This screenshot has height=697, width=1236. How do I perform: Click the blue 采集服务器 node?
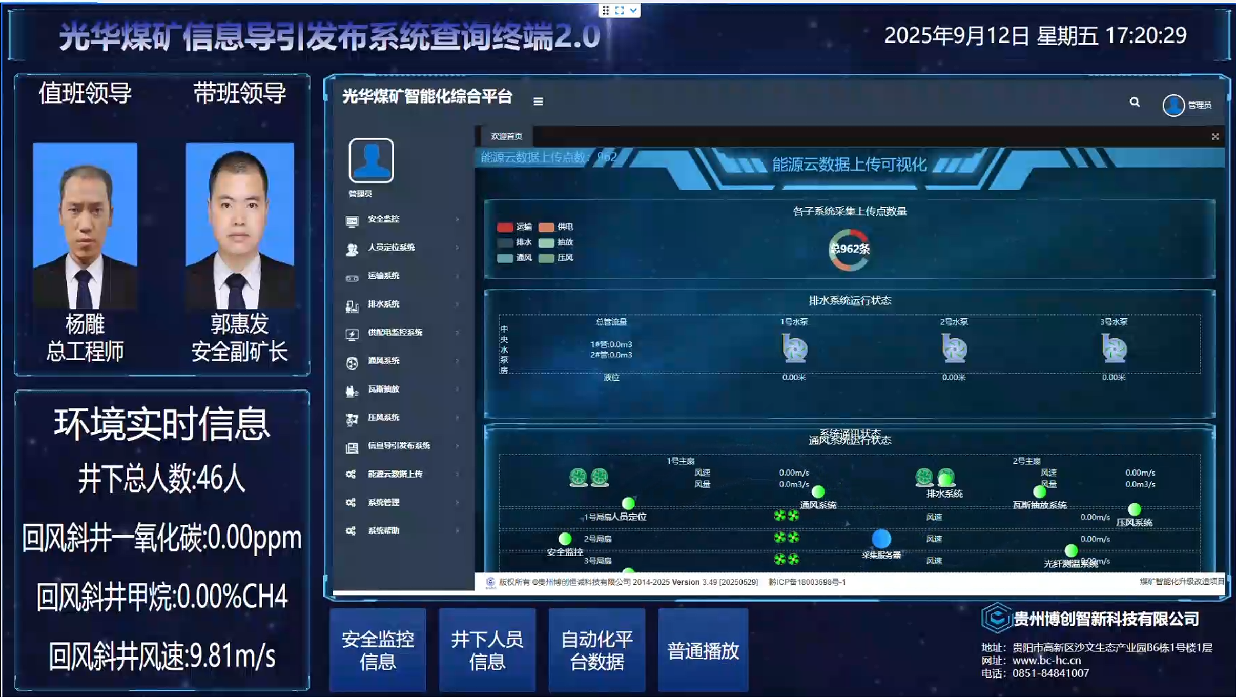881,539
